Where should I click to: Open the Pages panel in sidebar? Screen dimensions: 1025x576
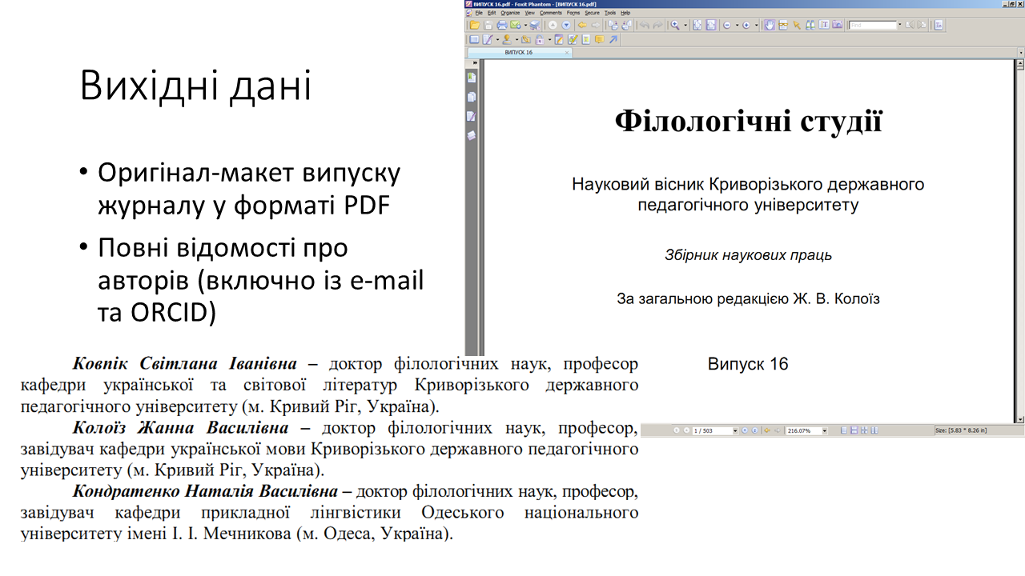[x=472, y=97]
